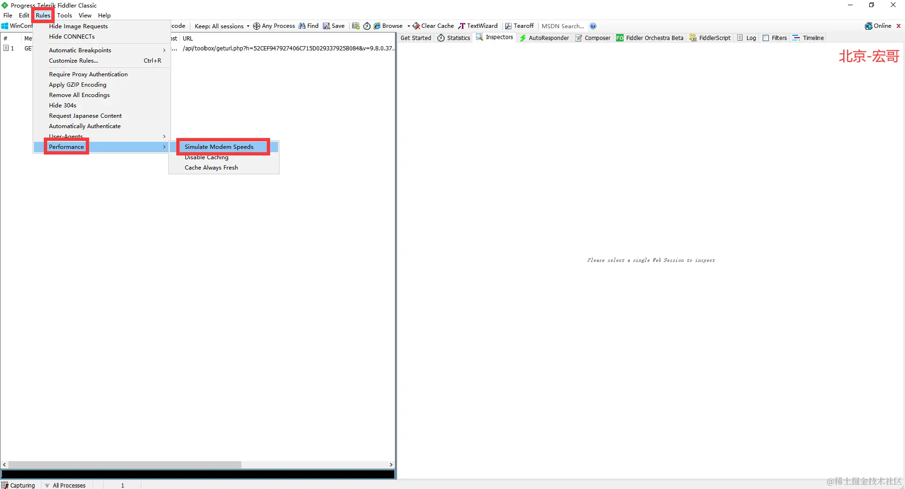905x489 pixels.
Task: Open Customize Rules...
Action: pos(102,60)
